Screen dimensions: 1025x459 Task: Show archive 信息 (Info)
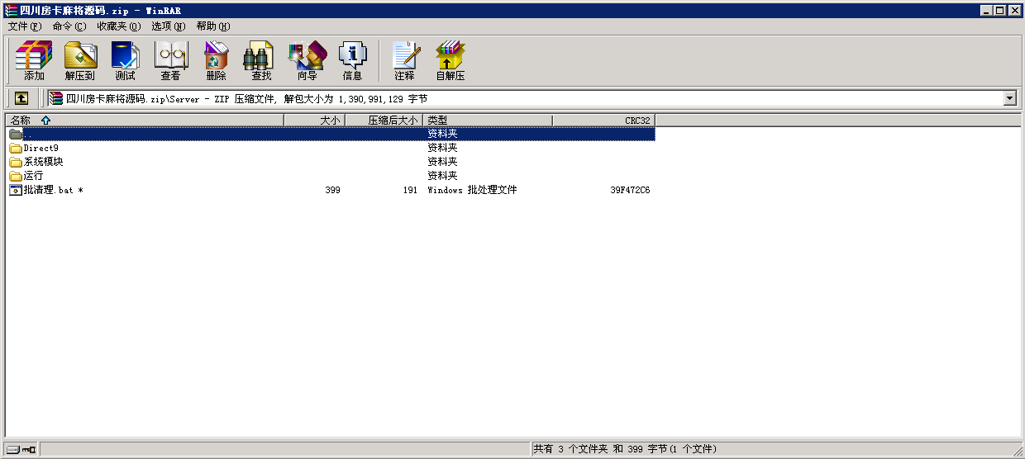352,60
